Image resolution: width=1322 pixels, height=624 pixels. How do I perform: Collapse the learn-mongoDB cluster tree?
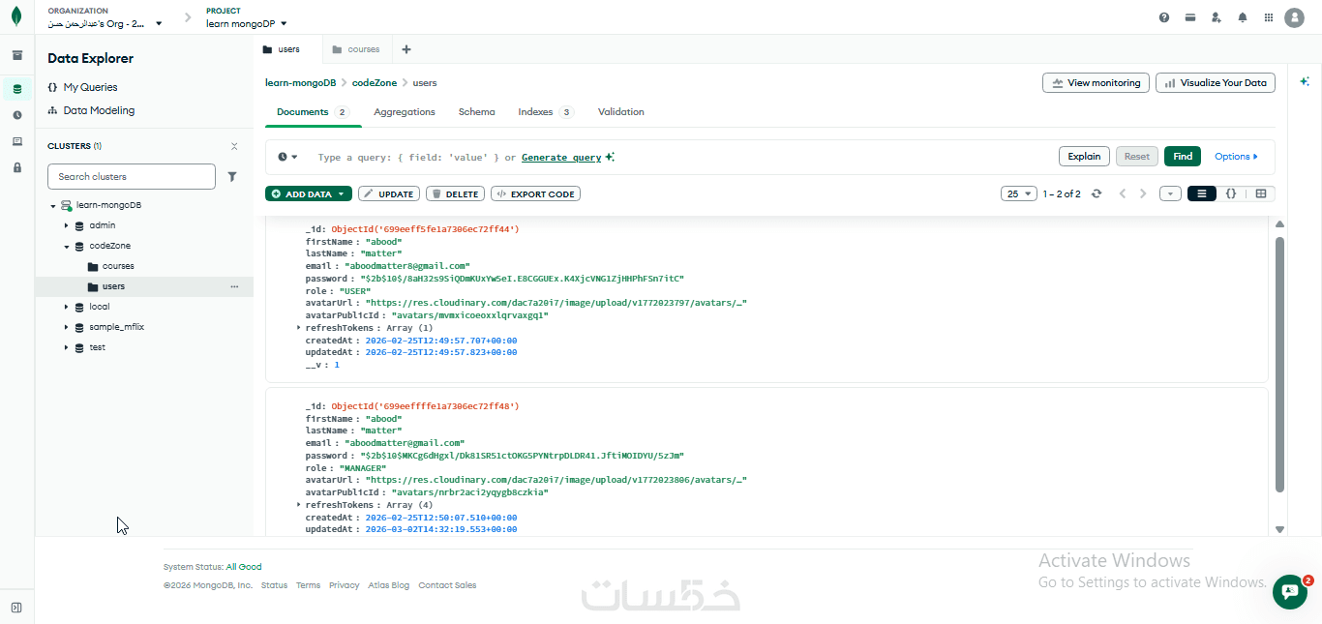53,206
